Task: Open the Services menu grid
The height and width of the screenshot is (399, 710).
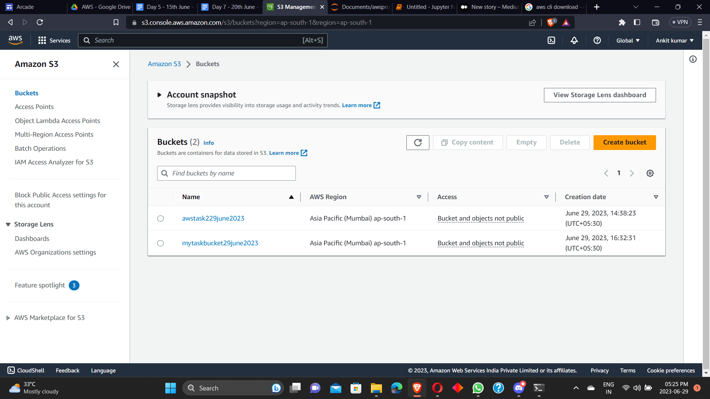Action: pyautogui.click(x=54, y=40)
